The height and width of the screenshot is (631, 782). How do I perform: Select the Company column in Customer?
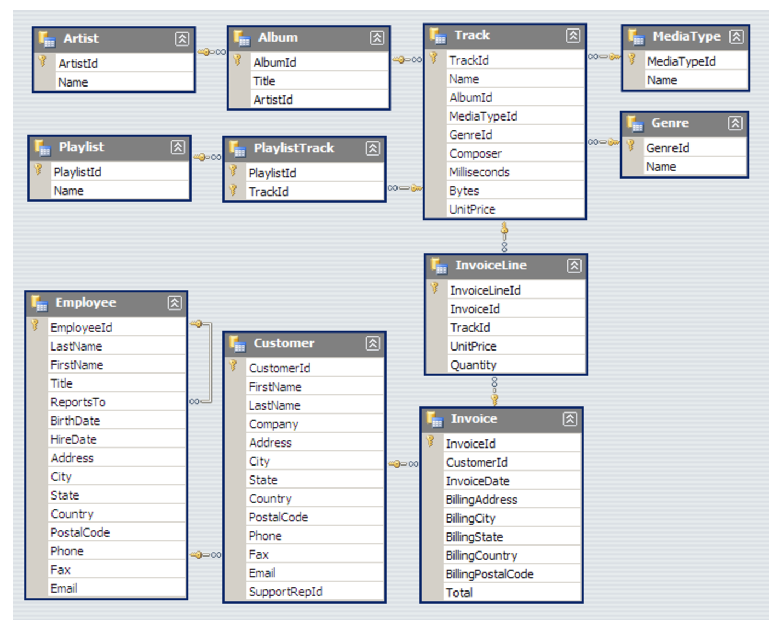click(315, 424)
